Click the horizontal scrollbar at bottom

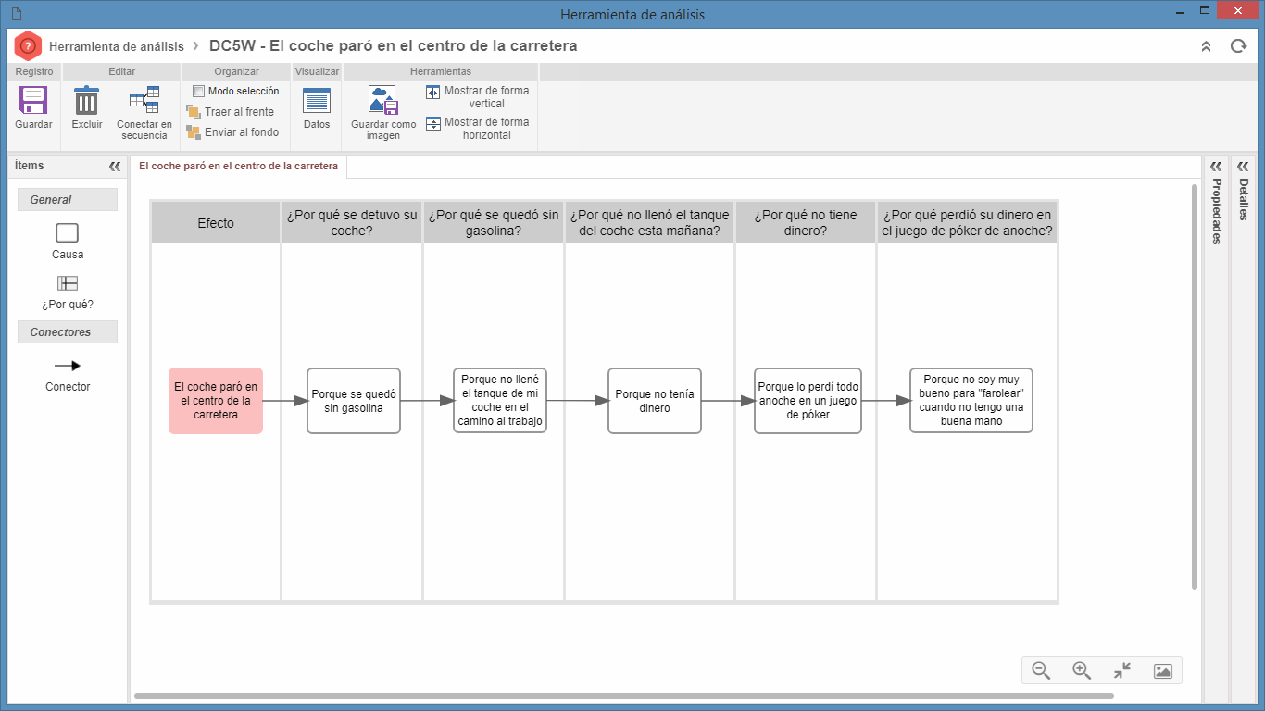click(624, 695)
